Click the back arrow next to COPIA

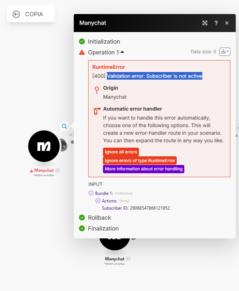(16, 14)
